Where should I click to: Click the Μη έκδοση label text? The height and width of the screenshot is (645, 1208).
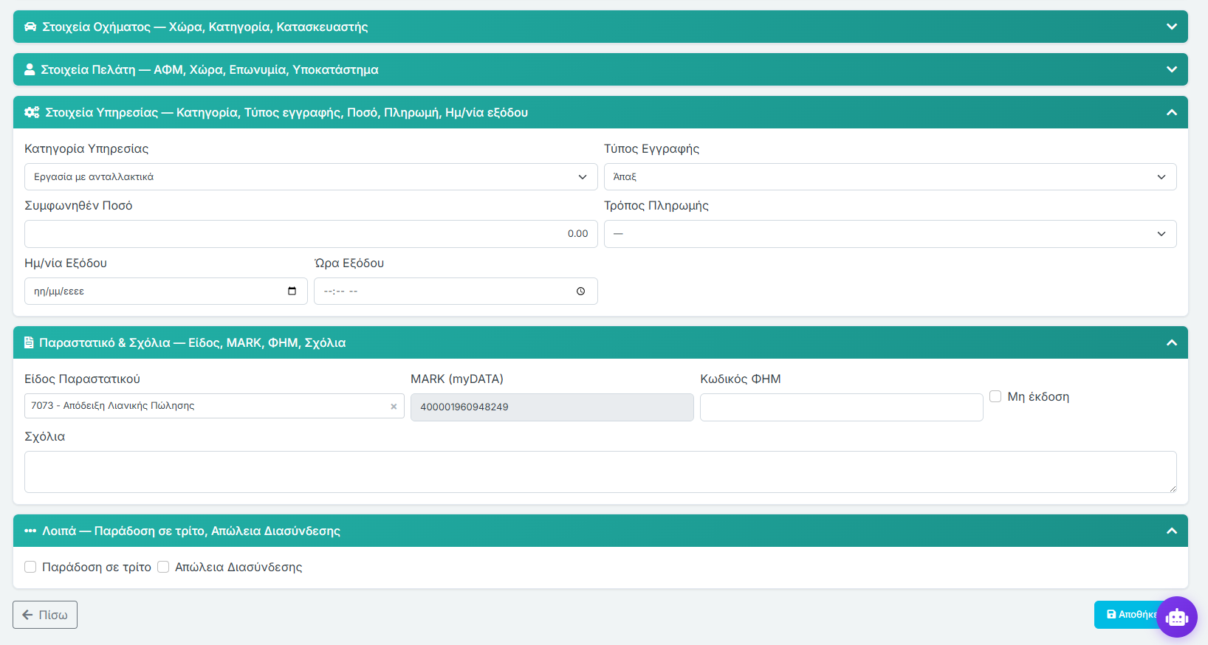[x=1038, y=396]
